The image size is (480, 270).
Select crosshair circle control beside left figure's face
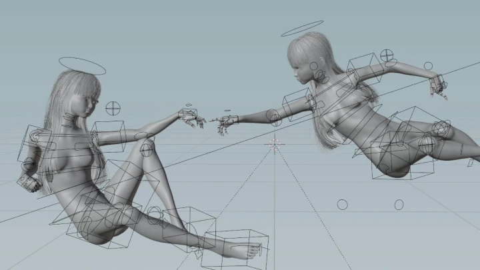tap(113, 109)
